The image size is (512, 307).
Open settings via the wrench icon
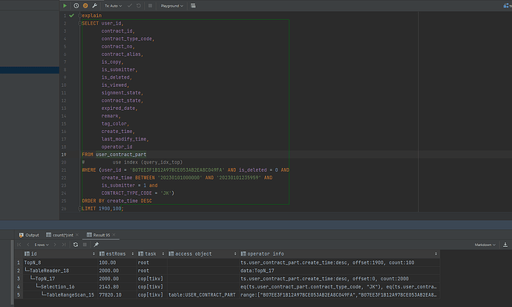coord(95,5)
